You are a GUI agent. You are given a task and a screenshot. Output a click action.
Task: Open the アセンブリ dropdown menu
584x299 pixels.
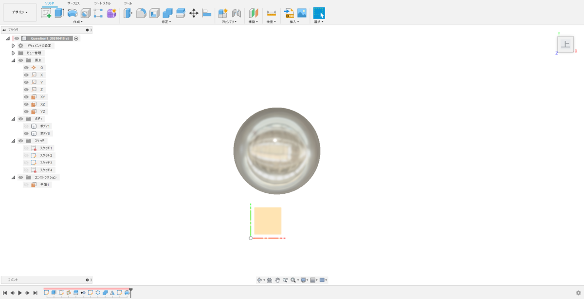coord(229,22)
